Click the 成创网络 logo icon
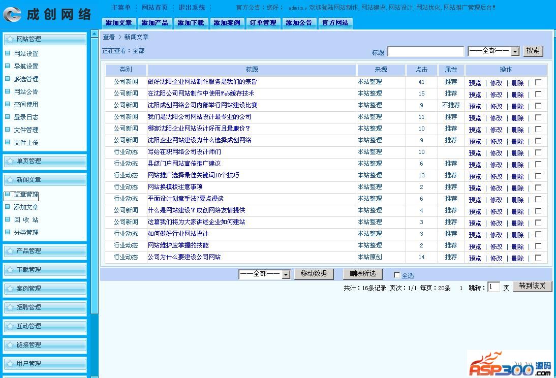The height and width of the screenshot is (378, 556). click(12, 14)
